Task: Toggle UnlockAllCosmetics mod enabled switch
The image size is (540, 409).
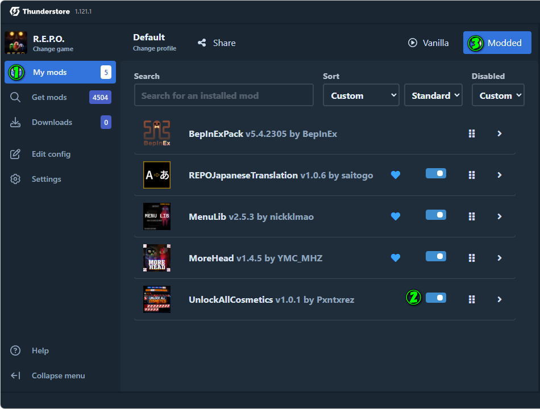Action: click(436, 298)
